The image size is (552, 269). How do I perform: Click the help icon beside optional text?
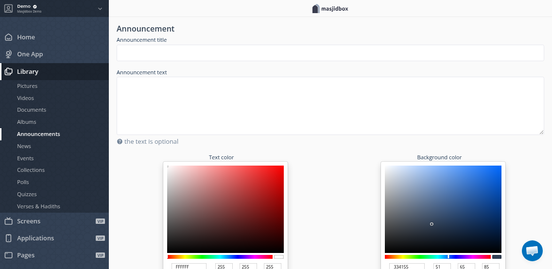click(x=120, y=142)
